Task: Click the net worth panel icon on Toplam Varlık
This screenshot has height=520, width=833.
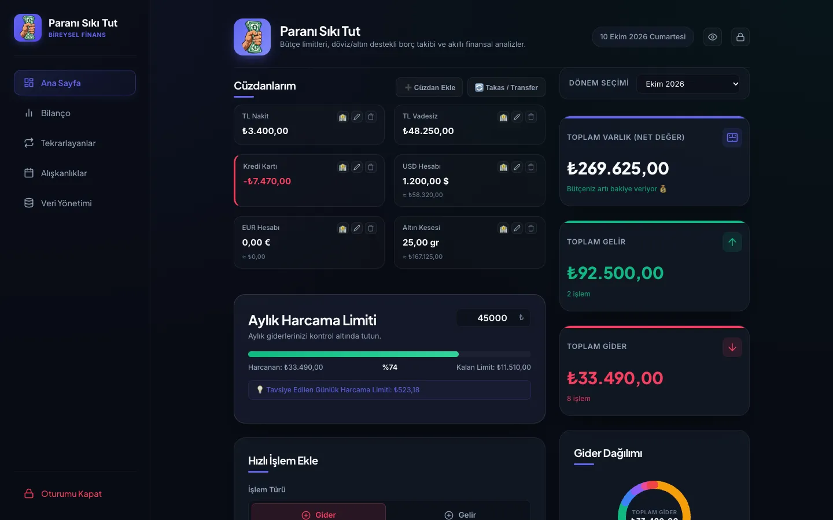Action: [732, 138]
